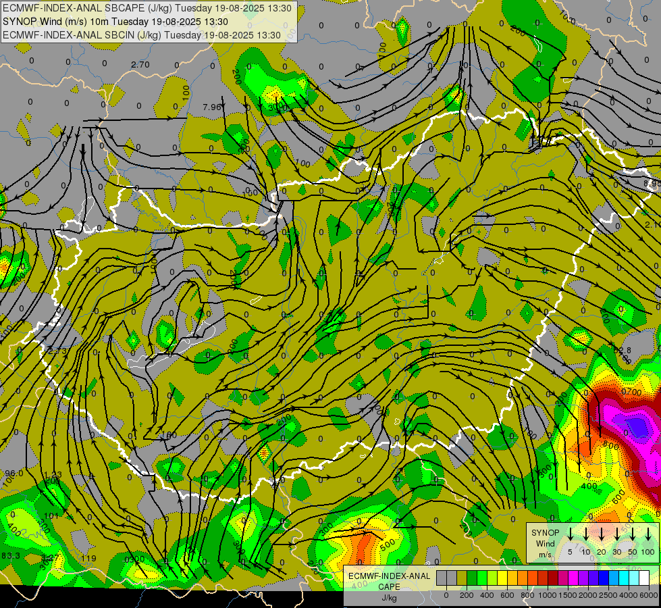Click the 2500 tick label in the CAPE legend
The height and width of the screenshot is (608, 661).
point(608,595)
